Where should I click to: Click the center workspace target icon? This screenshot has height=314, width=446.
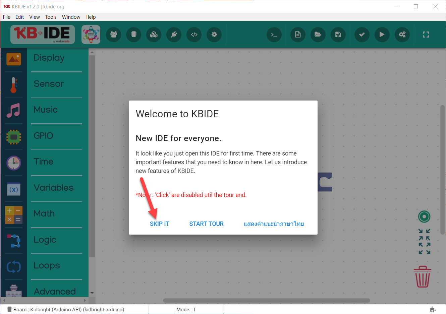424,217
